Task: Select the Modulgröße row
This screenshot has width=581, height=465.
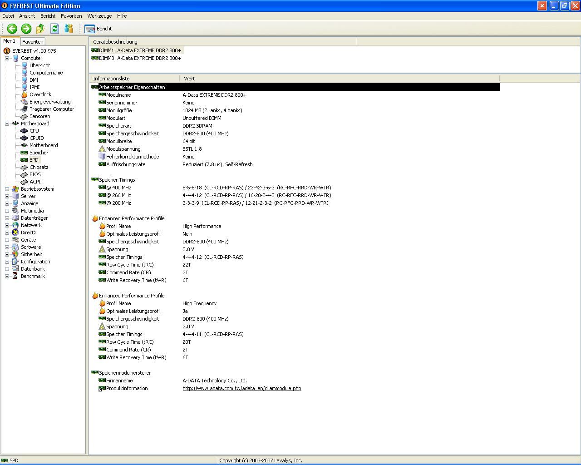Action: (x=295, y=110)
